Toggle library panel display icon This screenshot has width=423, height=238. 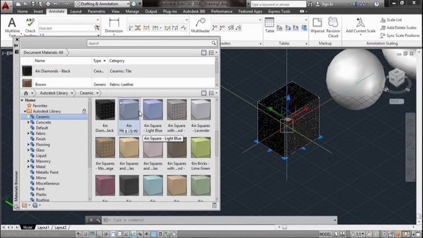[x=204, y=93]
